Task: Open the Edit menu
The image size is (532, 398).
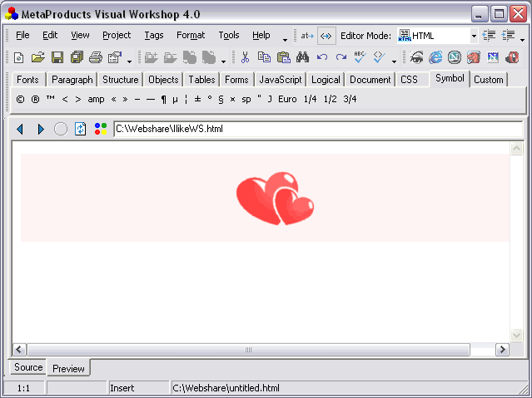Action: click(50, 35)
